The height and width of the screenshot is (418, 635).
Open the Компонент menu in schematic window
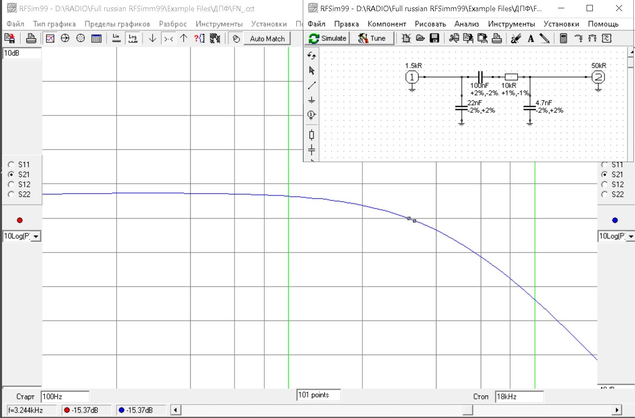click(x=387, y=24)
